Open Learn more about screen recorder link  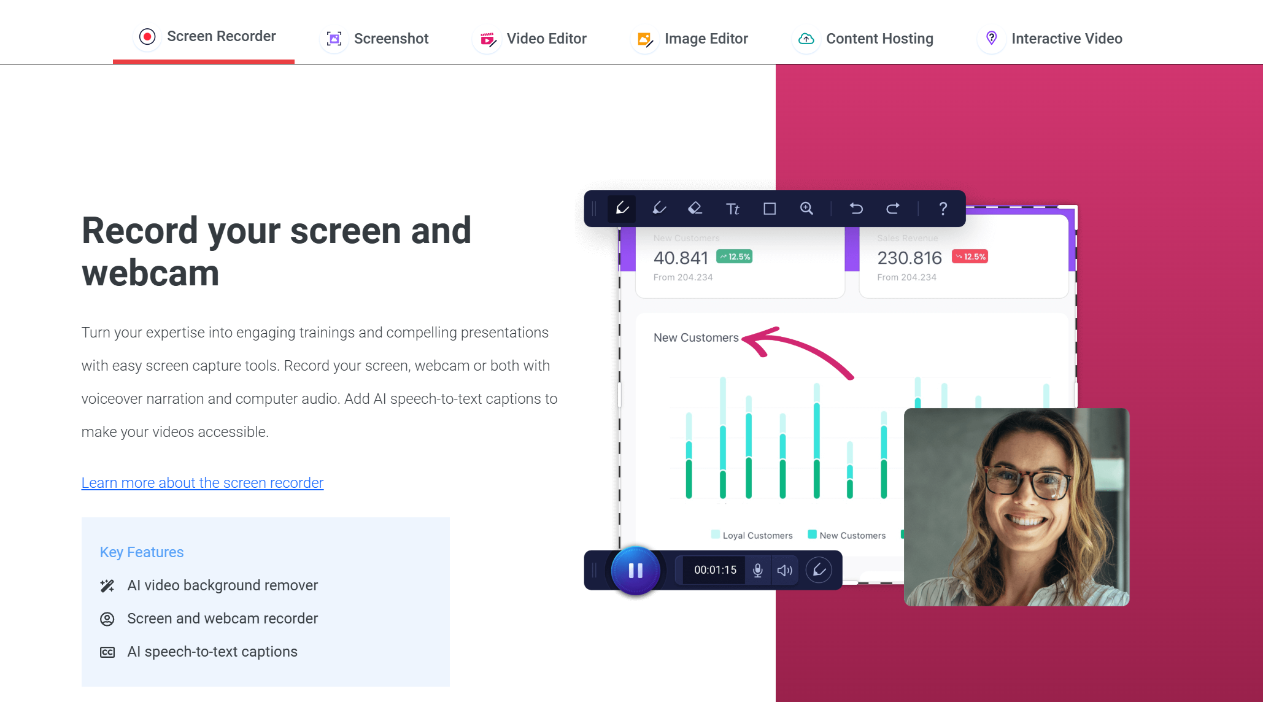click(203, 483)
